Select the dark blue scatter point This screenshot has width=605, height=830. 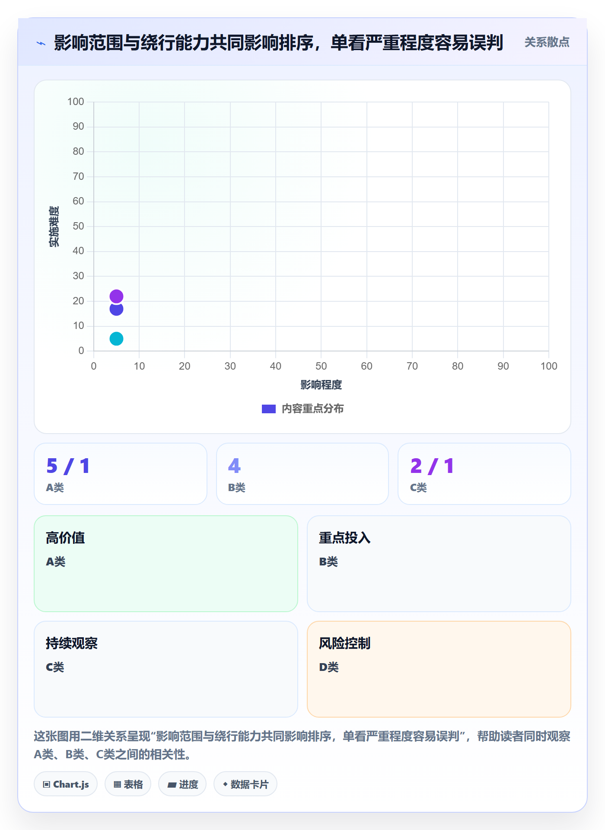(116, 309)
